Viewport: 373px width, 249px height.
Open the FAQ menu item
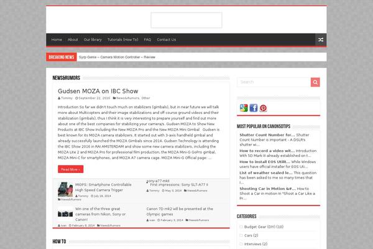pos(147,40)
